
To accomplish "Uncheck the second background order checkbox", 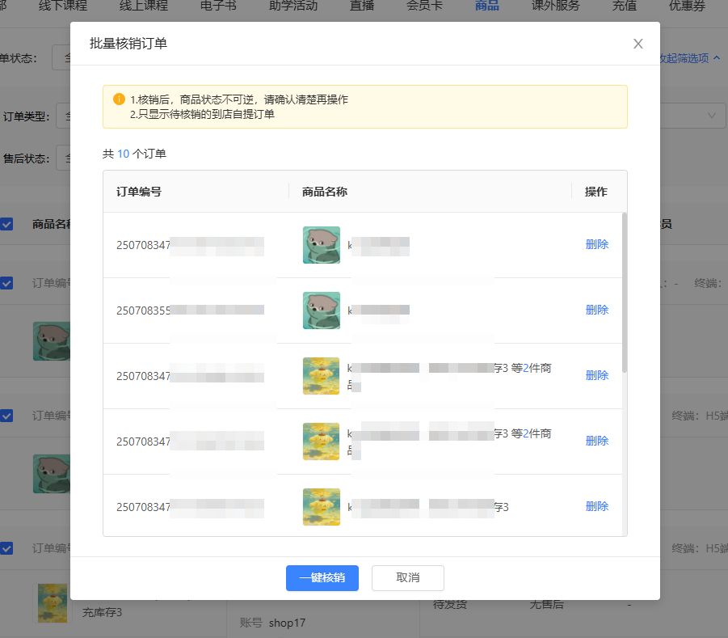I will [6, 416].
